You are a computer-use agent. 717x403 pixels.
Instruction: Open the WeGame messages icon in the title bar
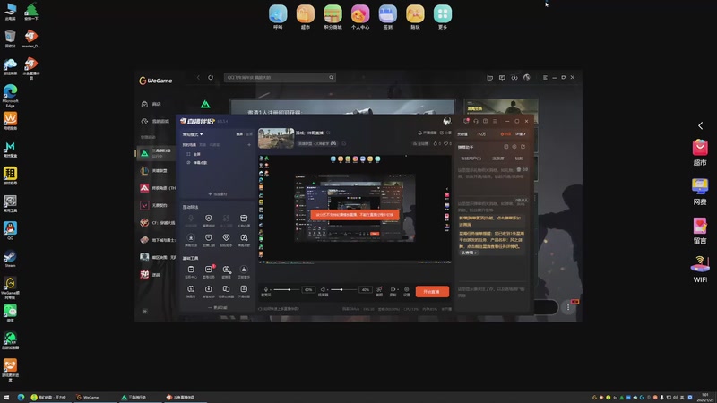502,78
